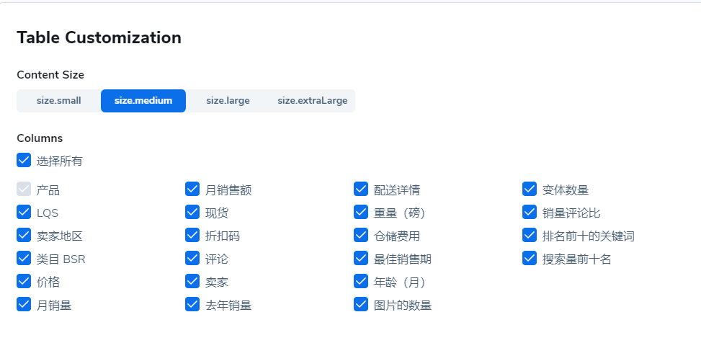The width and height of the screenshot is (701, 343).
Task: Uncheck the 选择所有 checkbox
Action: (x=24, y=160)
